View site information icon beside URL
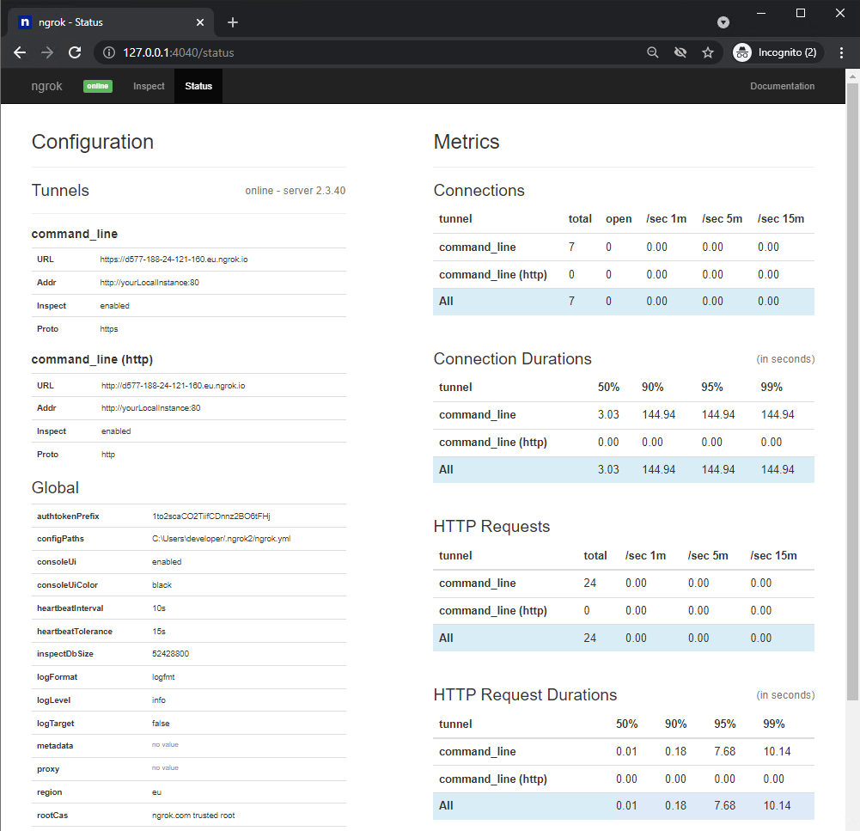Viewport: 860px width, 831px height. point(109,52)
